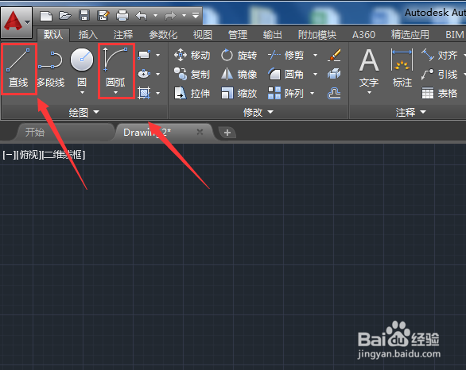Activate the Fillet (圆角) command

coord(285,74)
